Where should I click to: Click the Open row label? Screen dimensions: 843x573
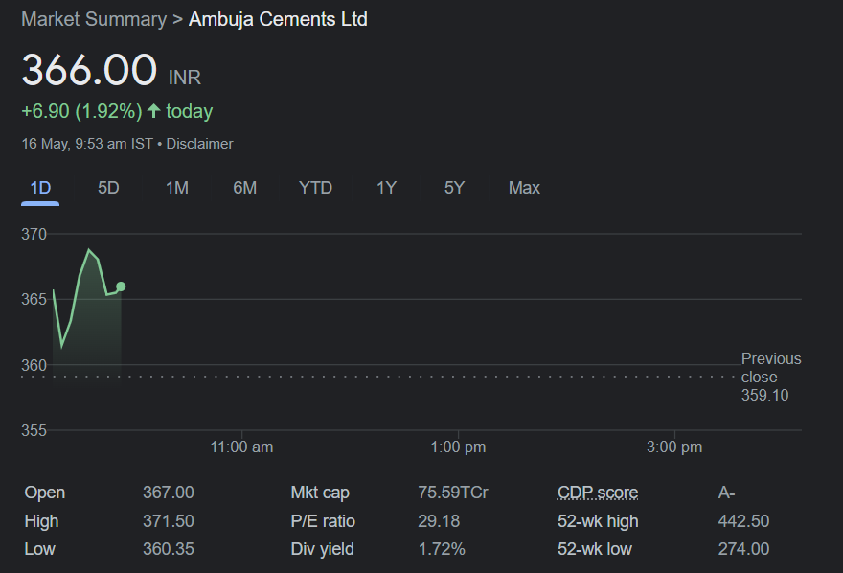point(45,493)
